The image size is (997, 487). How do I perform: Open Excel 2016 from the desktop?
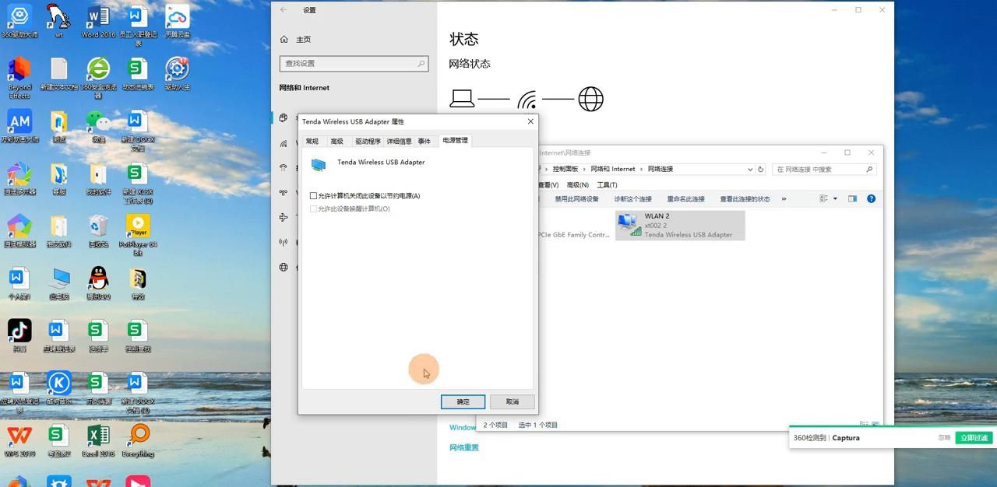point(98,436)
